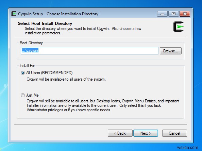Click the window title 'Cygwin Setup - Choose Installation Directory'
The image size is (202, 151).
point(58,14)
